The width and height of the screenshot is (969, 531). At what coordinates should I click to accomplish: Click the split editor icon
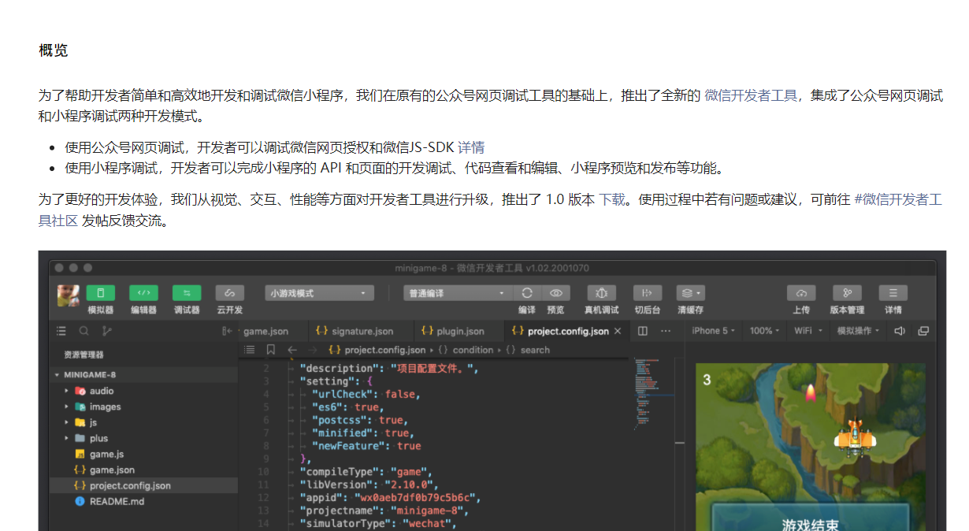(x=643, y=331)
